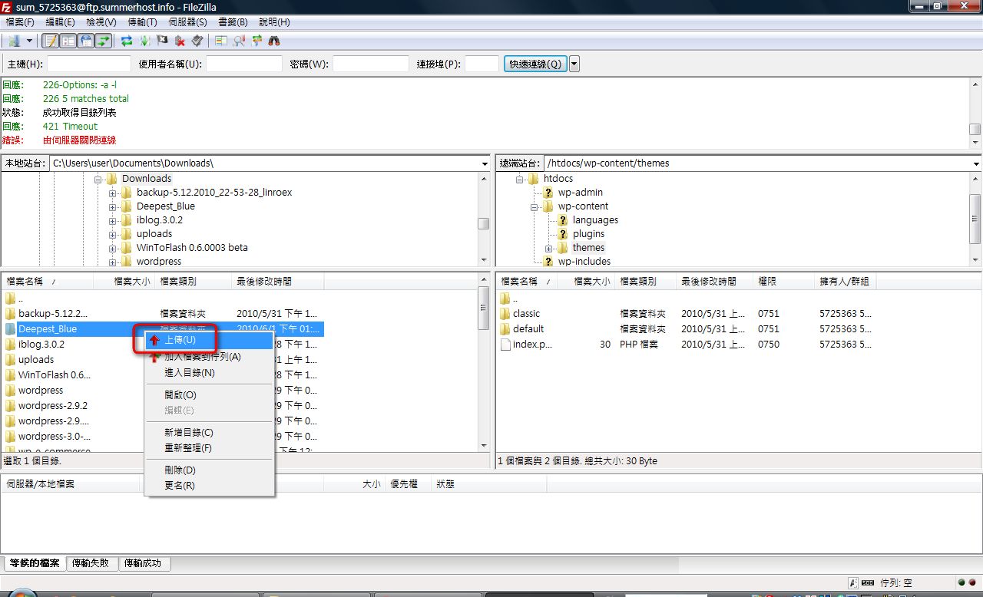The image size is (983, 597).
Task: Expand the backup-5.12.2010 node in local tree
Action: pos(113,193)
